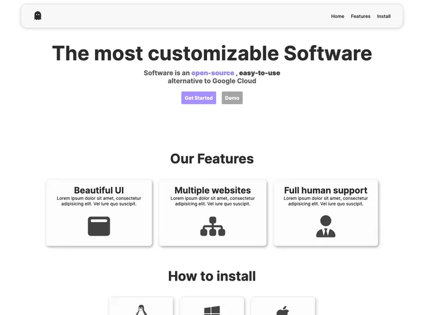
Task: Click the gray Demo button
Action: (x=232, y=98)
